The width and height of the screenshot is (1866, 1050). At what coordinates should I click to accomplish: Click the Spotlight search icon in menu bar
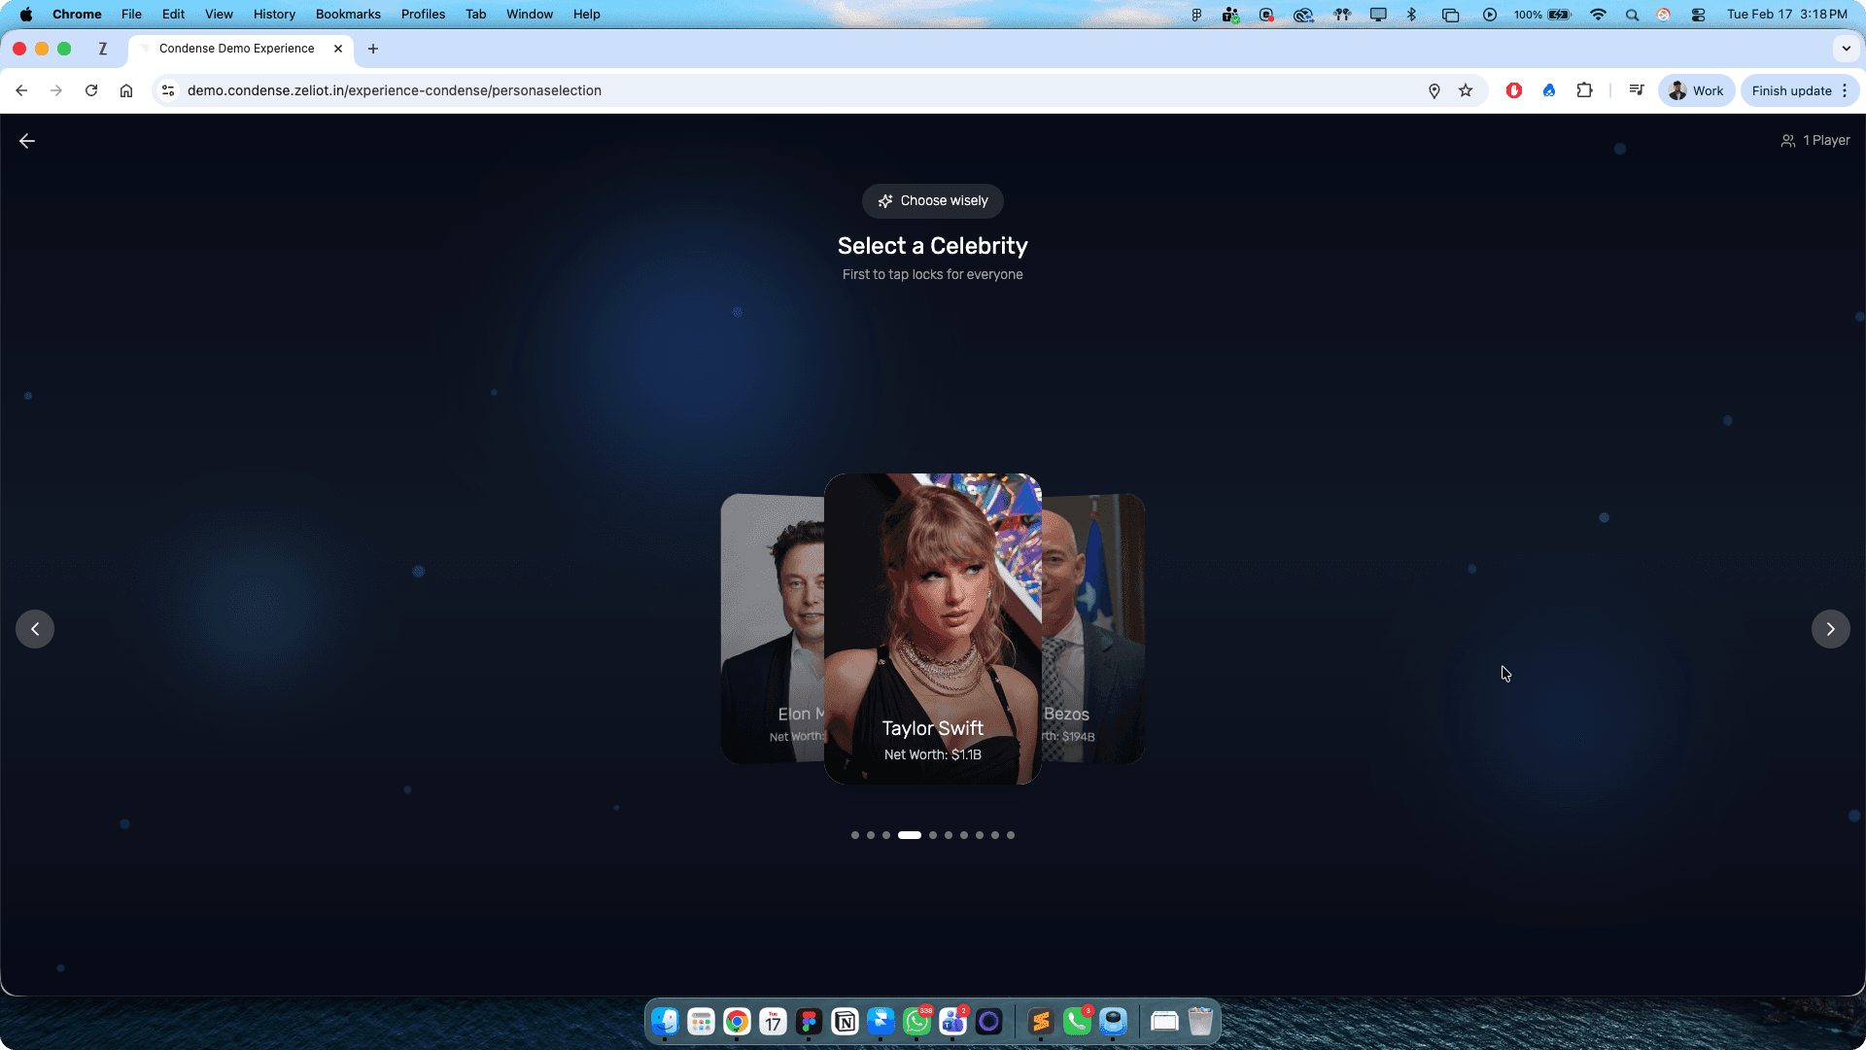(x=1633, y=15)
